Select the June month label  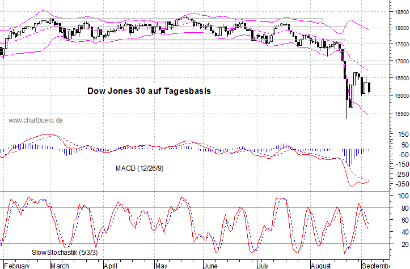point(210,266)
